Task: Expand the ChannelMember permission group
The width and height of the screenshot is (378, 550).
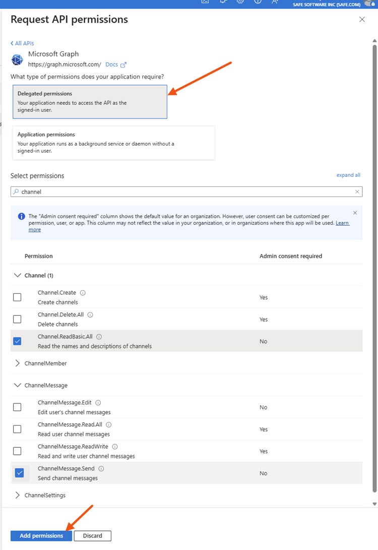Action: 18,363
